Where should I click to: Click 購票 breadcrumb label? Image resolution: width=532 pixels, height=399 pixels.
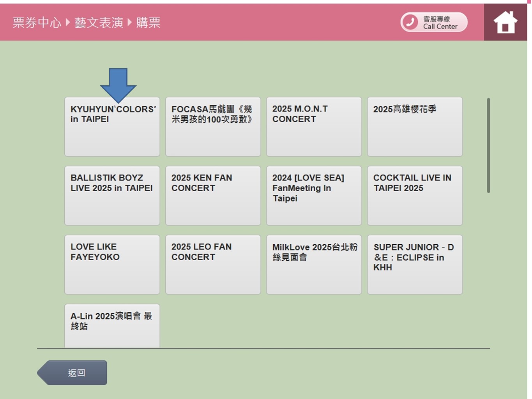[148, 23]
